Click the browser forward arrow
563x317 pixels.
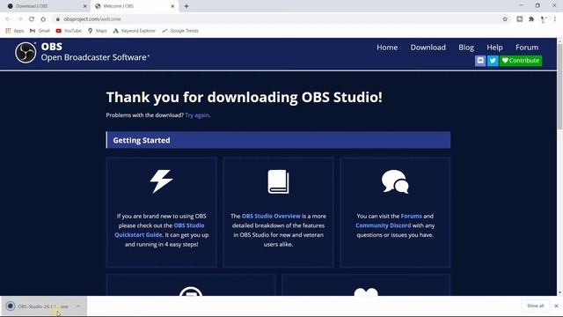pyautogui.click(x=19, y=19)
